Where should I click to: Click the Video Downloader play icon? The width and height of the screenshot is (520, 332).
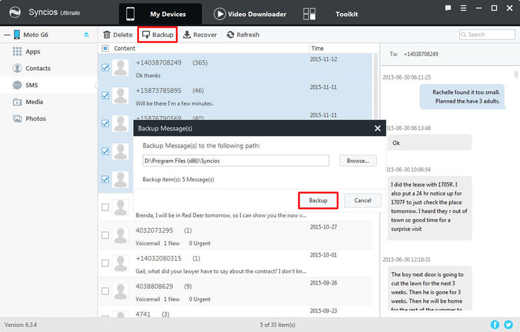coord(220,14)
